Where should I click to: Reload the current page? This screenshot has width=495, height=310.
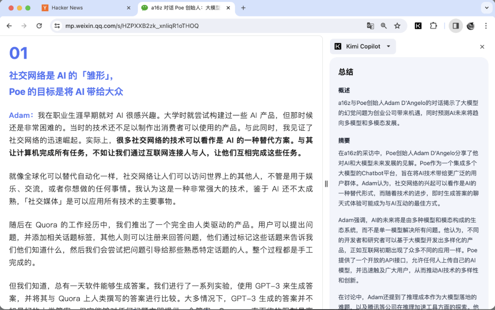[x=39, y=26]
